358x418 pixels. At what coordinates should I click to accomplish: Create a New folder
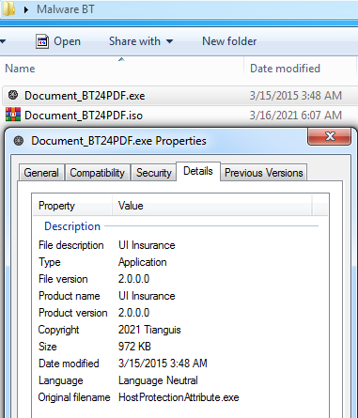coord(229,41)
